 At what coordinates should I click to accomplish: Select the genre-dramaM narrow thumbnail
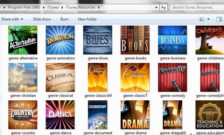[173, 115]
